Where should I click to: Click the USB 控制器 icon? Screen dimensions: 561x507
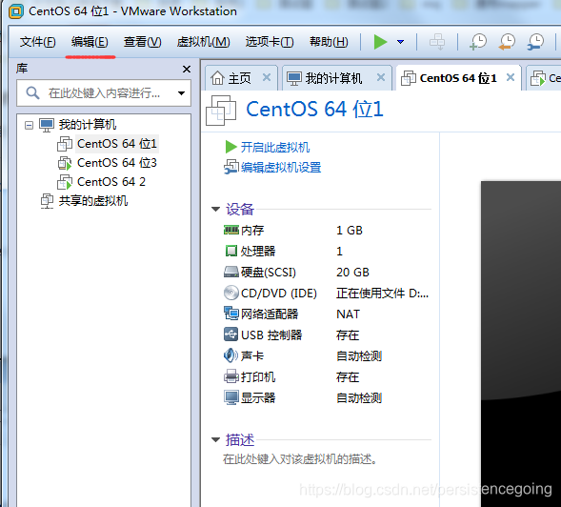(230, 335)
